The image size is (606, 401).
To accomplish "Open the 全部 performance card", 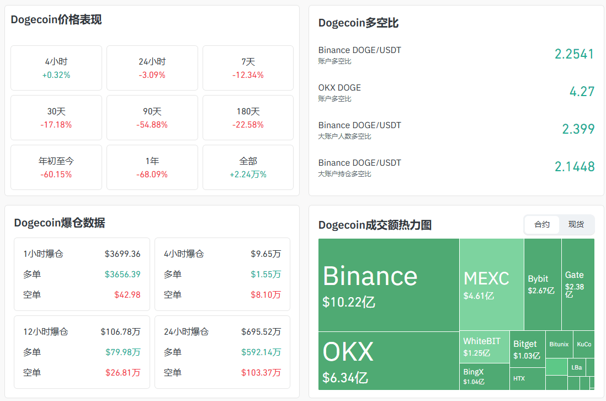I will point(248,167).
